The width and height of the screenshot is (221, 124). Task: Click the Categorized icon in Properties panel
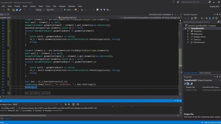(x=185, y=84)
